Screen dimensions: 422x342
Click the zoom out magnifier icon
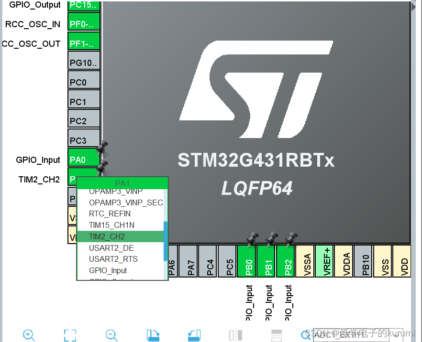pyautogui.click(x=111, y=335)
